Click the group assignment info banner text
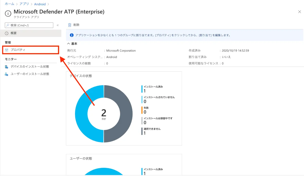The width and height of the screenshot is (304, 176). click(x=153, y=35)
